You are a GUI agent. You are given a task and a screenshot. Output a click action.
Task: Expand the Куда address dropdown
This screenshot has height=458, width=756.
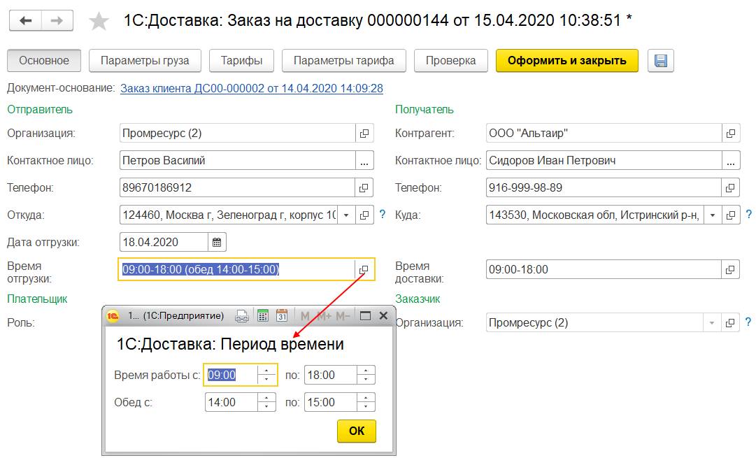click(x=713, y=215)
